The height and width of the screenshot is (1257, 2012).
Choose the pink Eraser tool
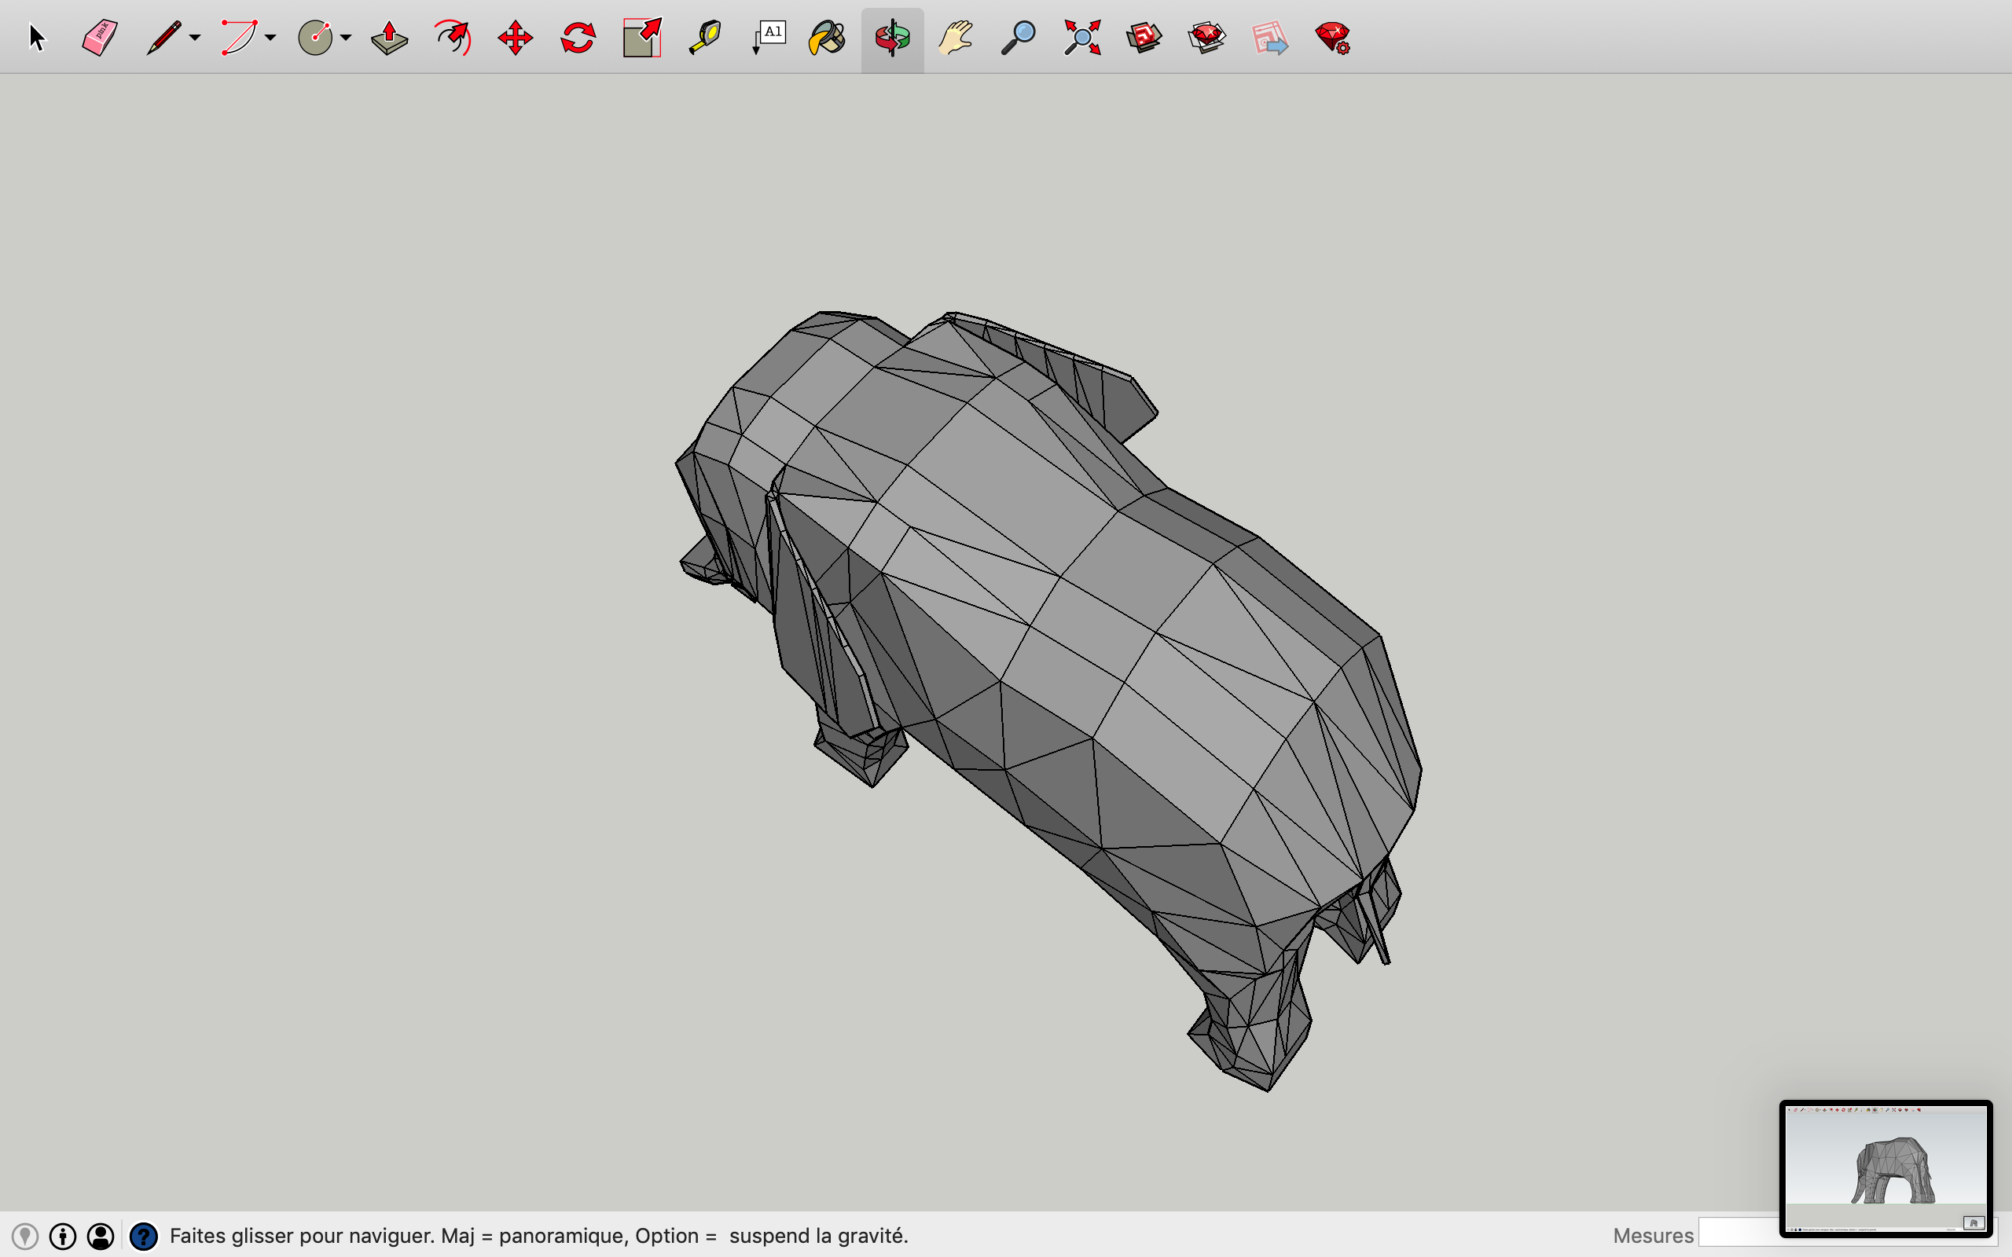100,38
